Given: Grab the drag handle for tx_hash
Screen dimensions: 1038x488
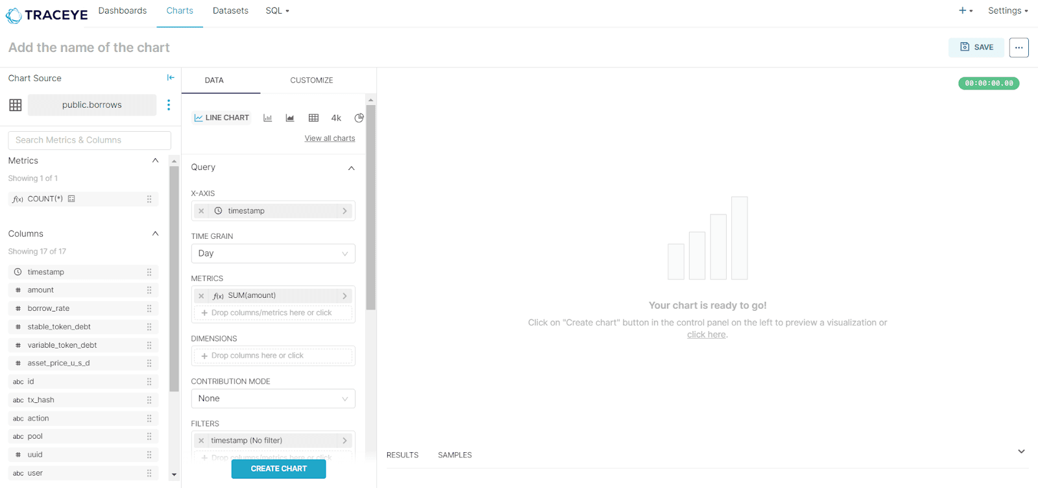Looking at the screenshot, I should pyautogui.click(x=149, y=400).
